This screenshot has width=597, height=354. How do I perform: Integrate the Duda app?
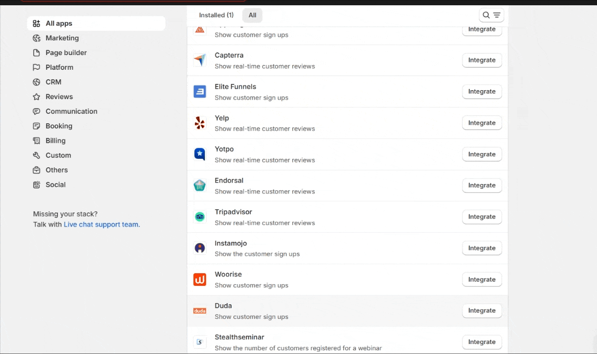point(482,310)
